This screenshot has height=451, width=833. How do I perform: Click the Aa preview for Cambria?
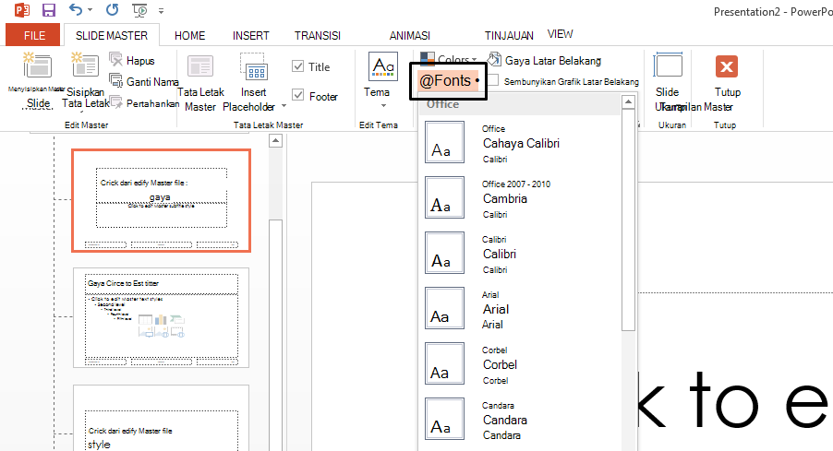click(444, 197)
